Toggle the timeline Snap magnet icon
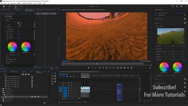Viewport: 188px width, 106px height. pos(64,77)
